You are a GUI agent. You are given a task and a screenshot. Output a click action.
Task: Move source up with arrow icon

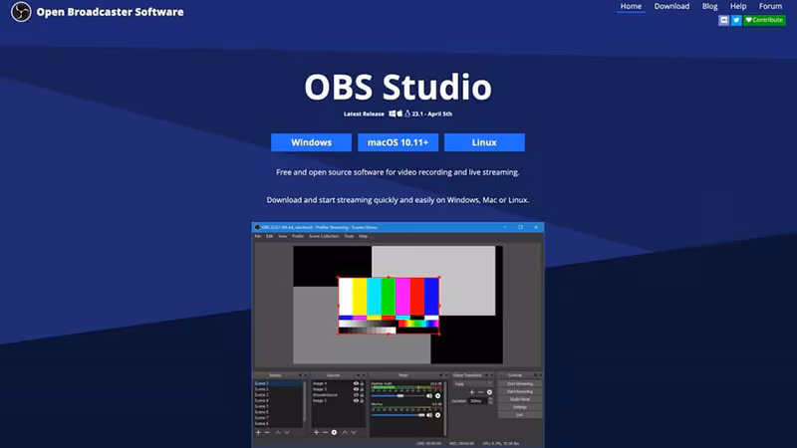[x=345, y=432]
